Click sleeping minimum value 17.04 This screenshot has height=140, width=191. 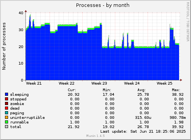tap(108, 95)
